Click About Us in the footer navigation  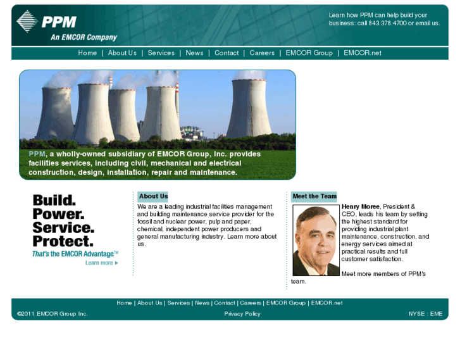pyautogui.click(x=149, y=303)
